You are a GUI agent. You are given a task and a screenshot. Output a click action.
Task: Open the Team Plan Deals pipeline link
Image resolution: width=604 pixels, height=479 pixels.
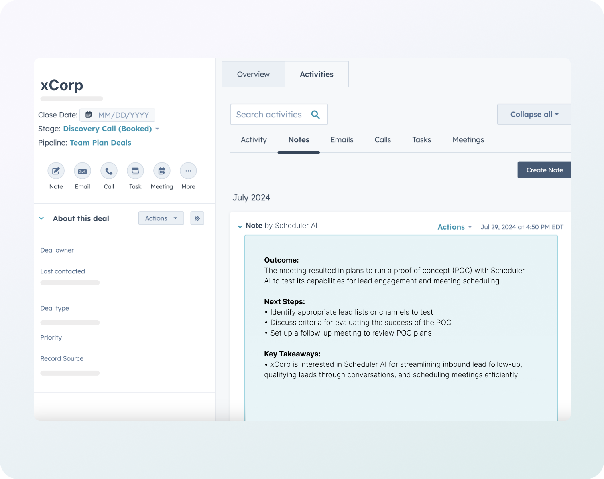click(x=100, y=143)
